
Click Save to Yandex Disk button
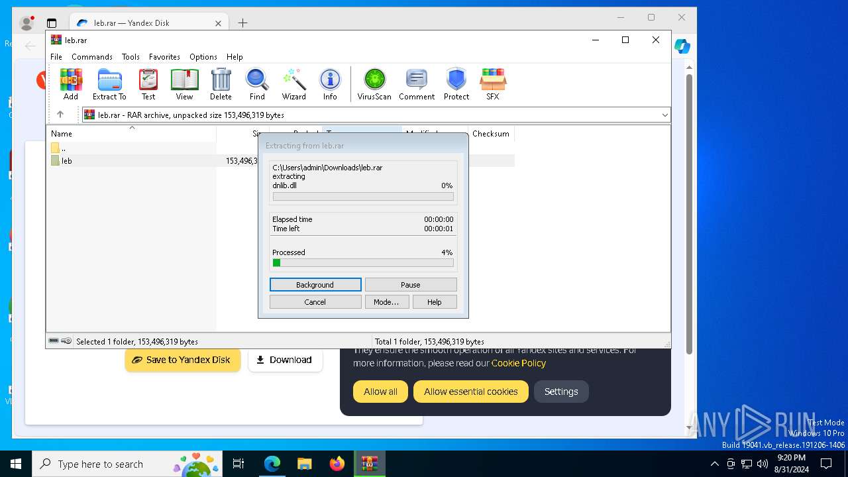[x=182, y=360]
